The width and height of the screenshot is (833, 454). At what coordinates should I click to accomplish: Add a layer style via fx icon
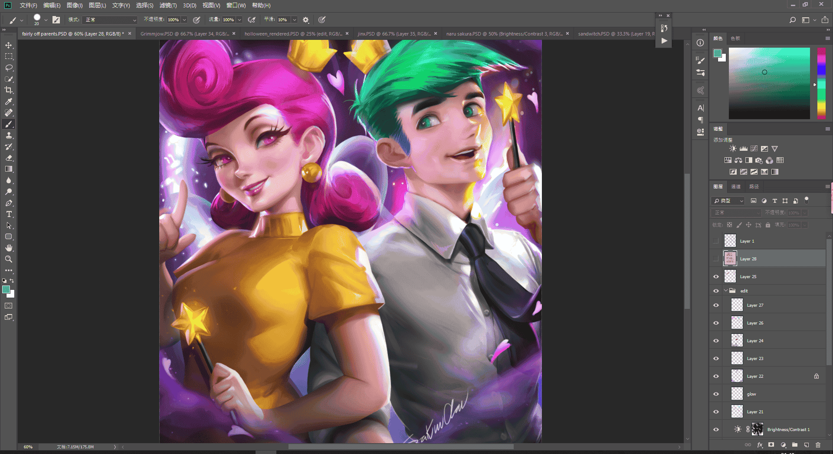(760, 444)
